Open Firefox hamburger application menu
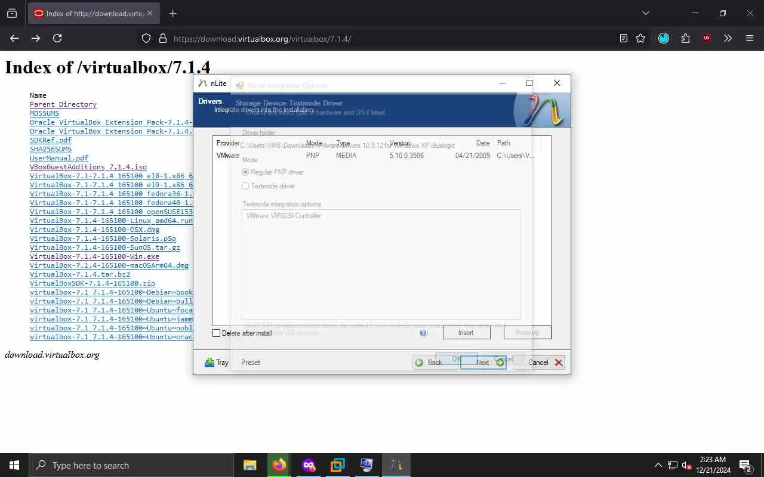764x477 pixels. coord(750,38)
